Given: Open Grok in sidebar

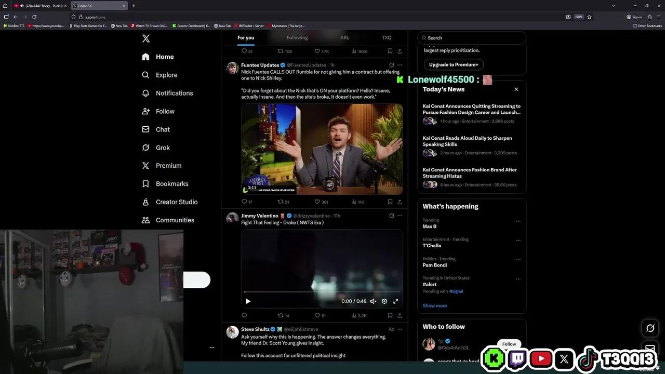Looking at the screenshot, I should [156, 148].
